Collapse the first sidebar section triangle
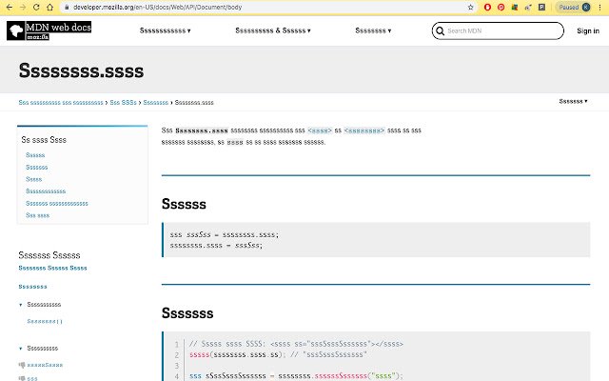609x381 pixels. click(x=21, y=305)
